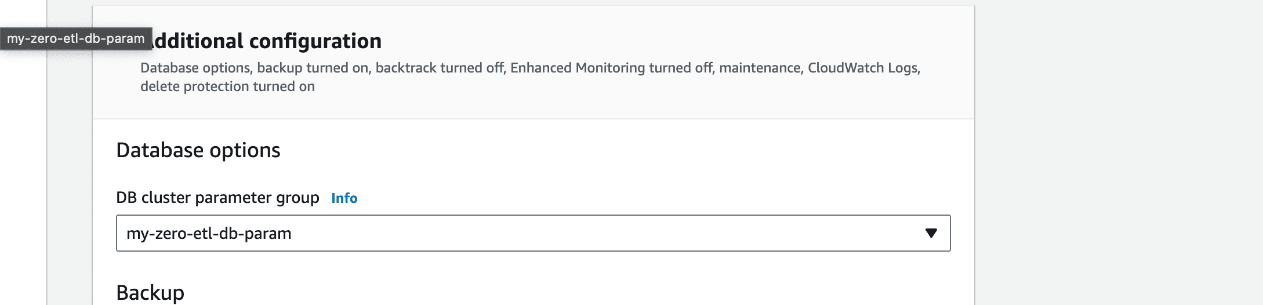Screen dimensions: 1263x305
Task: Click the "backtrack turned off" summary text
Action: [x=440, y=68]
